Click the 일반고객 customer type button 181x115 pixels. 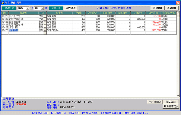71,8
